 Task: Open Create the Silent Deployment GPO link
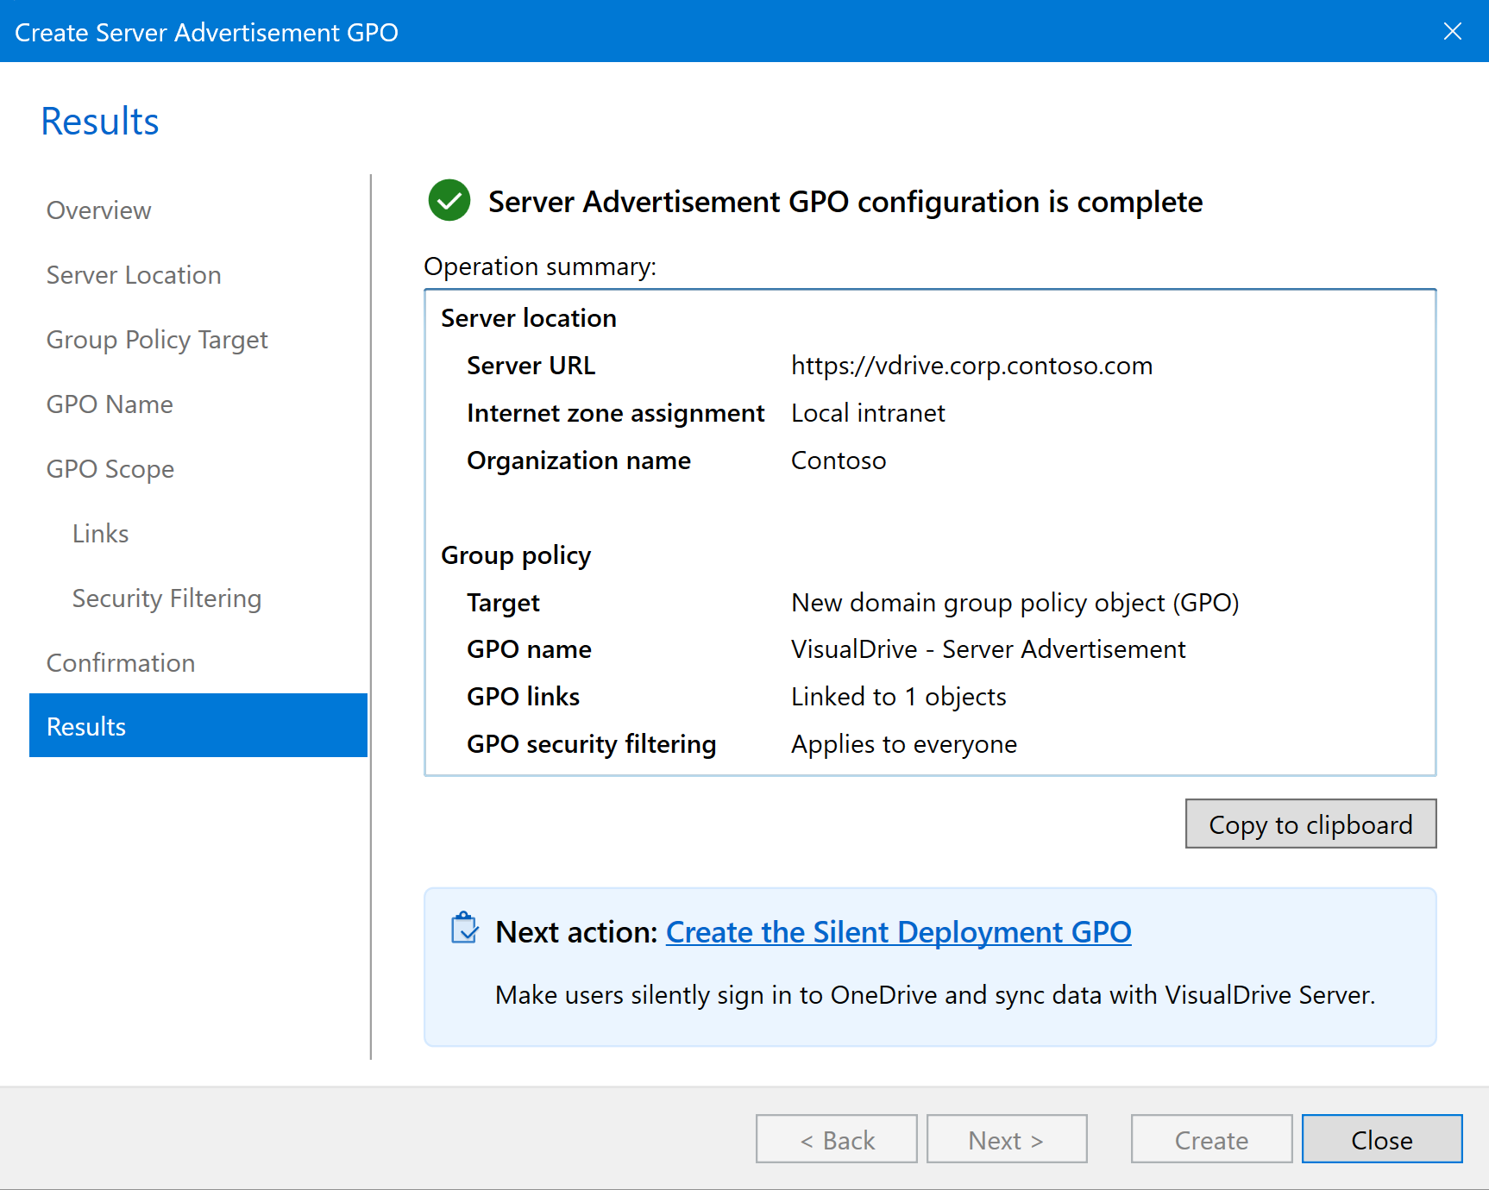tap(898, 932)
